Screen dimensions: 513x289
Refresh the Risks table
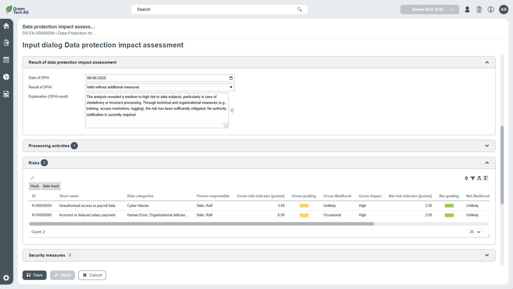click(x=466, y=178)
